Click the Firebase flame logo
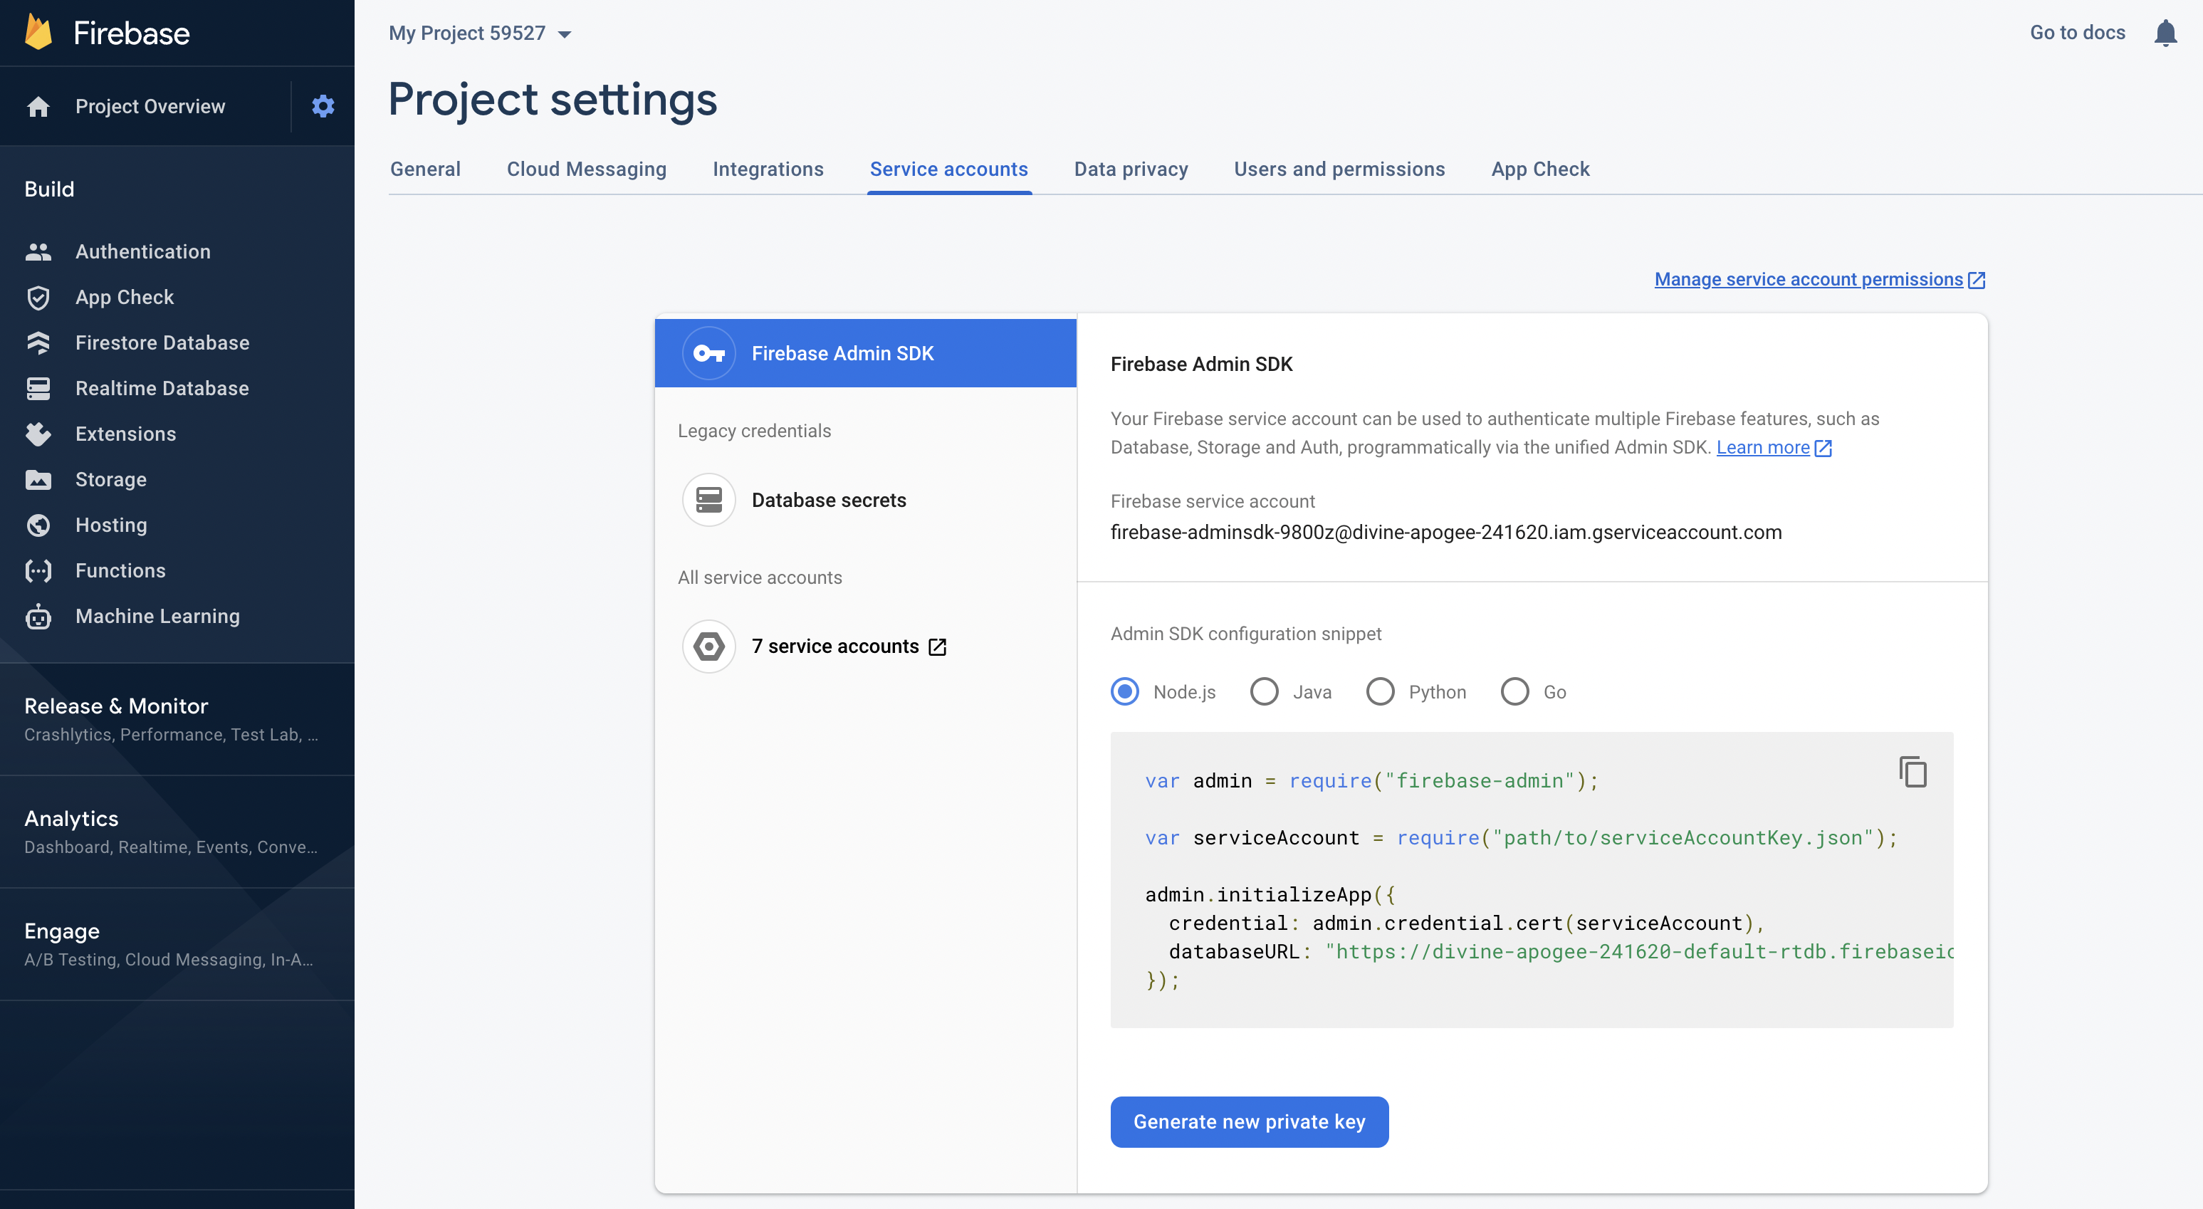This screenshot has height=1209, width=2203. [38, 33]
